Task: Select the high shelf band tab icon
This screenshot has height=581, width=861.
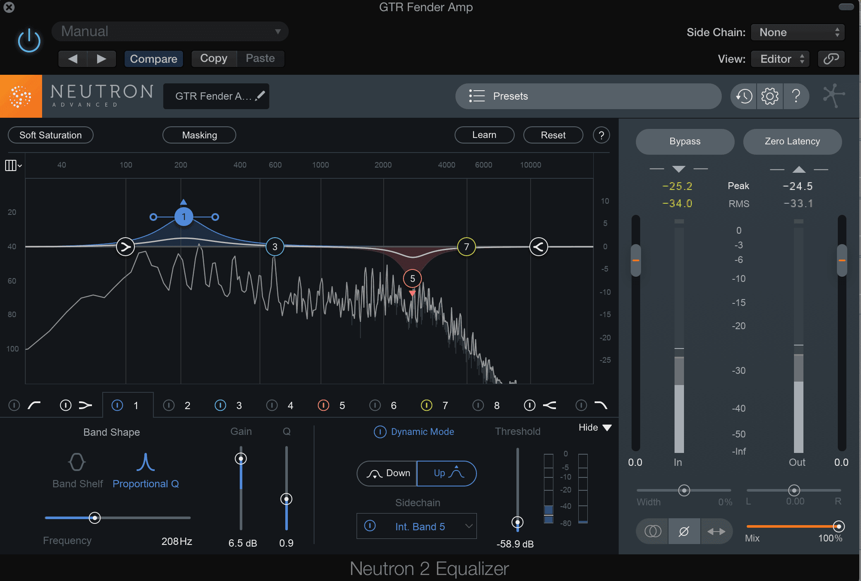Action: pos(550,405)
